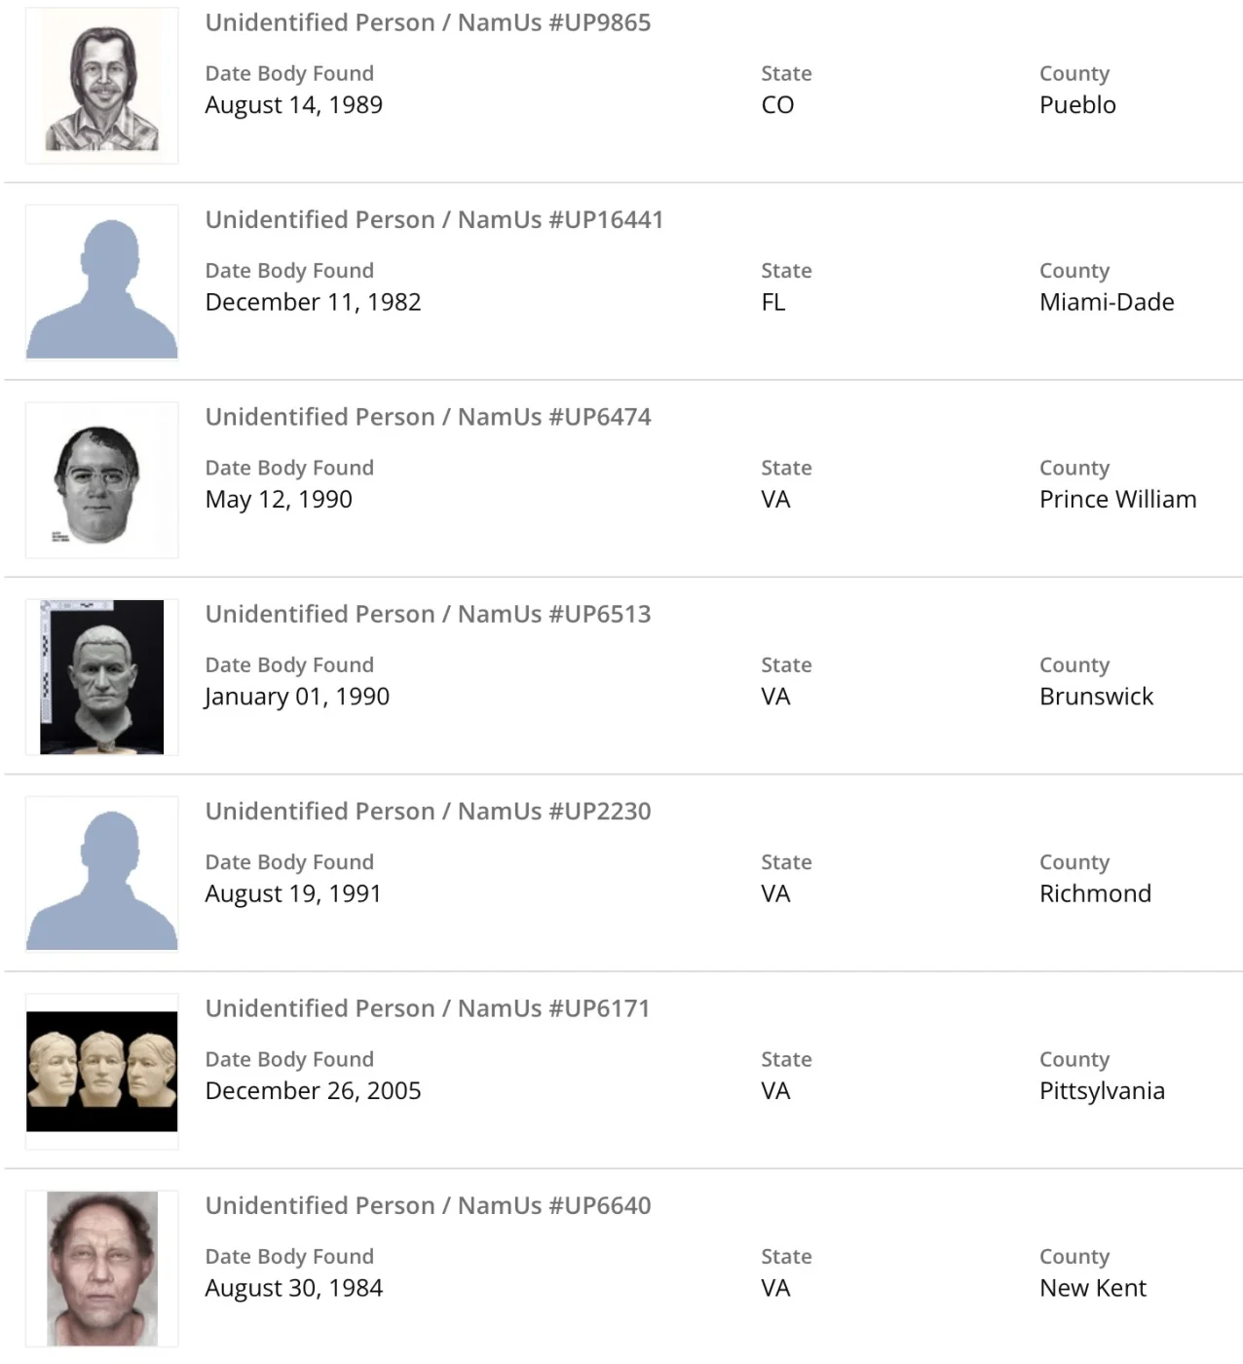Click the Pueblo county value
Viewport: 1243px width, 1364px height.
1077,105
